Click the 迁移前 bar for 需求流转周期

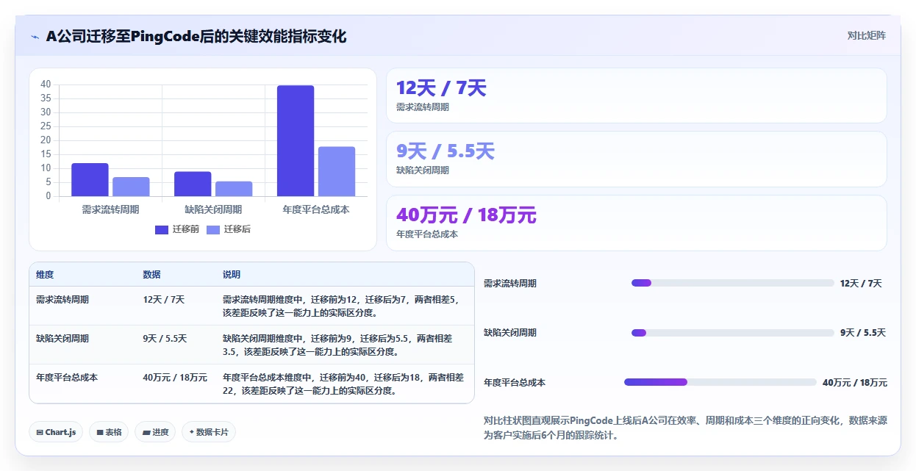pos(90,180)
